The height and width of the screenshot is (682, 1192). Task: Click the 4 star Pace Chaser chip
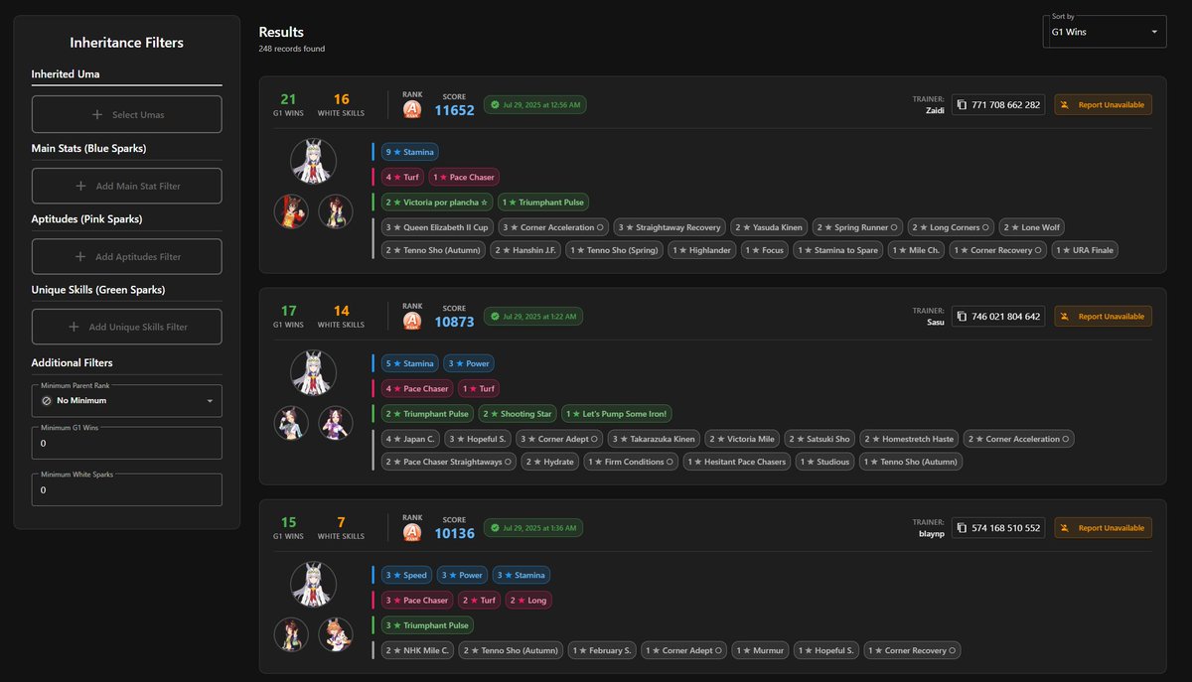[417, 388]
